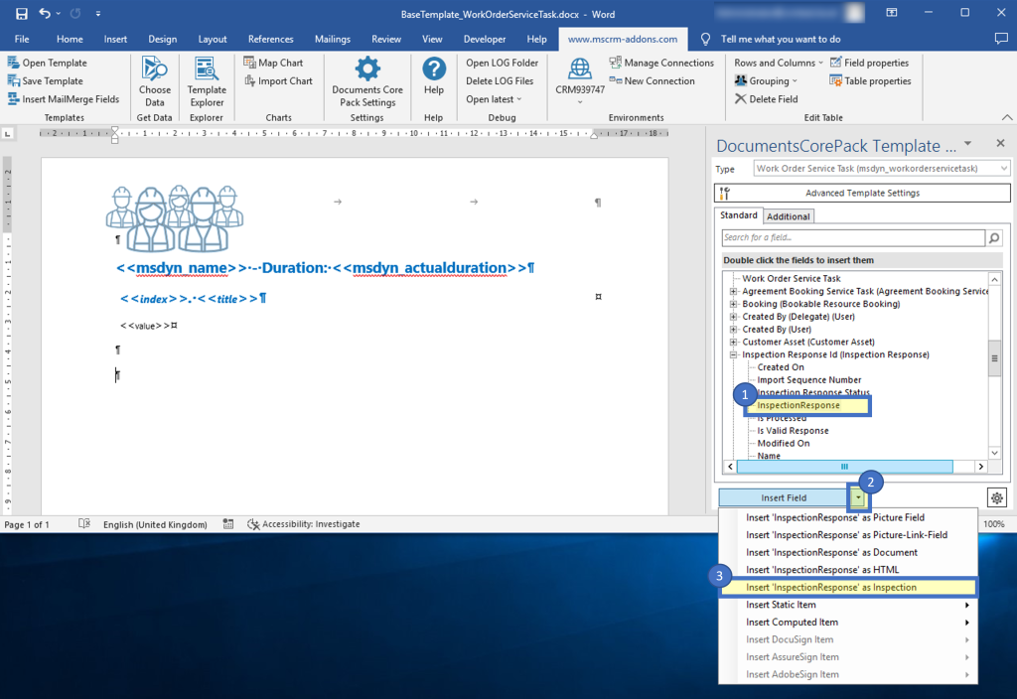
Task: Open Documents Core Pack Settings
Action: point(367,82)
